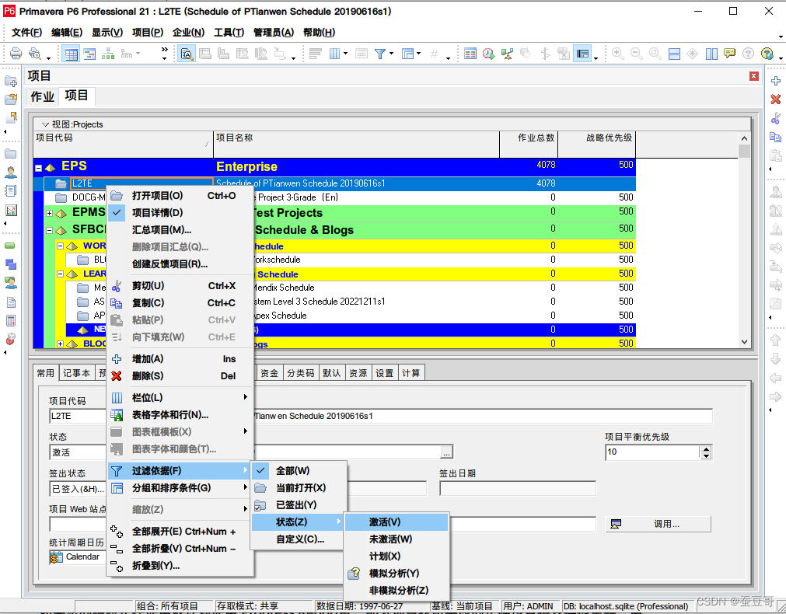
Task: Click the speech bubble Discussion toolbar icon
Action: click(729, 53)
